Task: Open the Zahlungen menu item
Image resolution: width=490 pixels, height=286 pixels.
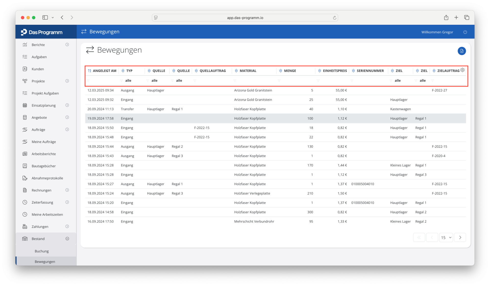Action: 40,227
